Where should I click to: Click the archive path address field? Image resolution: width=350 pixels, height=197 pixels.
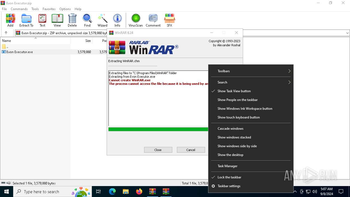[61, 33]
